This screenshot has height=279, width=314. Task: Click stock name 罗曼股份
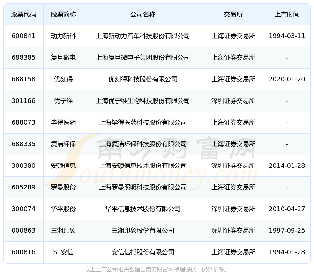63,187
